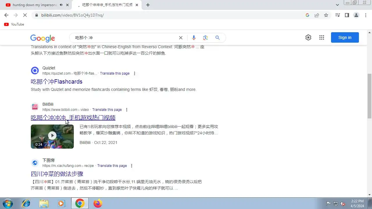The image size is (372, 209).
Task: Click the BiliBili site favicon
Action: click(x=35, y=107)
